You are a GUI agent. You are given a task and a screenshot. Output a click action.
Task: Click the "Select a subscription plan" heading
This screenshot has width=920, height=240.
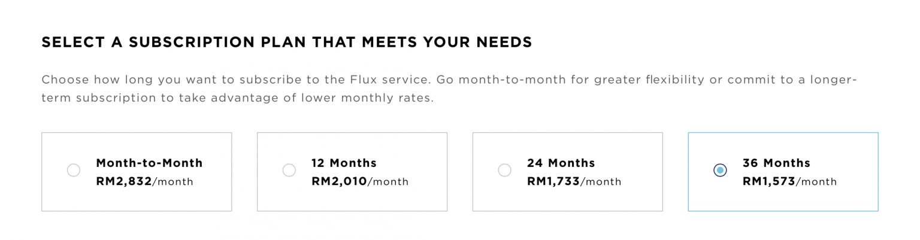[x=286, y=42]
